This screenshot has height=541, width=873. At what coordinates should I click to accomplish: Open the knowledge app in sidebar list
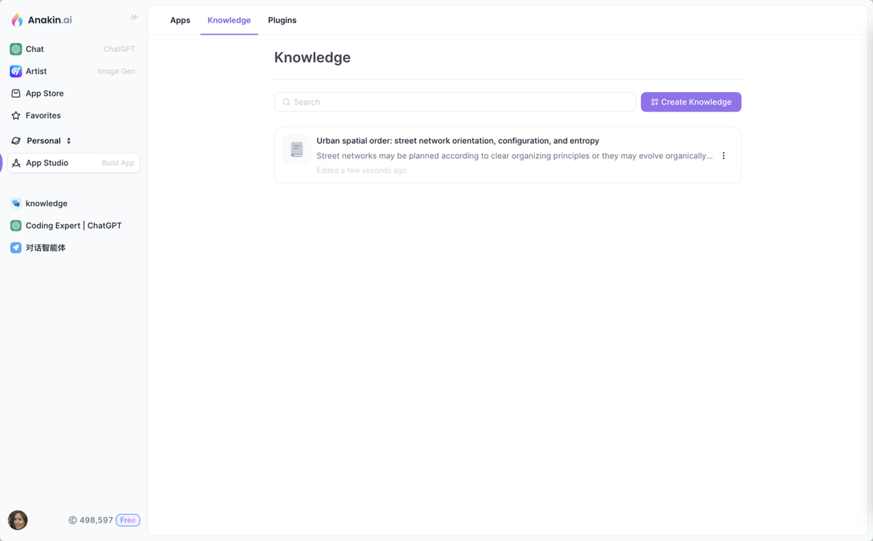pos(73,203)
